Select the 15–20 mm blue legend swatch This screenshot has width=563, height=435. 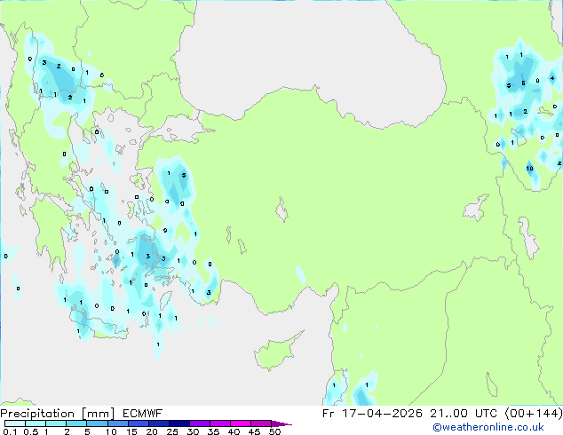click(x=138, y=423)
